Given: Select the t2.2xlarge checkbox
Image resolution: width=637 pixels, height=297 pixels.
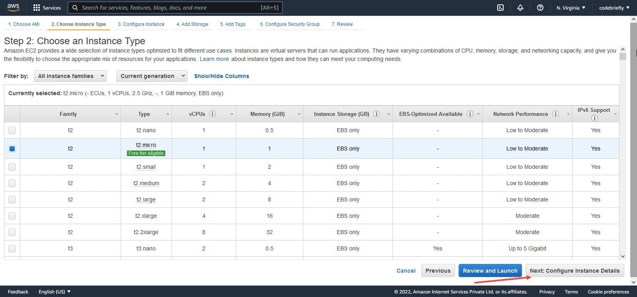Looking at the screenshot, I should pos(12,232).
